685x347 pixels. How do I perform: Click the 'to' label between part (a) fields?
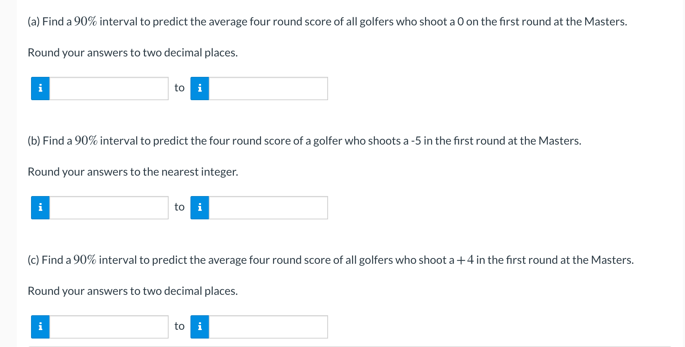(x=180, y=88)
